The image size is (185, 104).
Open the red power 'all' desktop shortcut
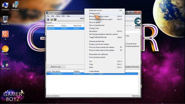tap(5, 35)
